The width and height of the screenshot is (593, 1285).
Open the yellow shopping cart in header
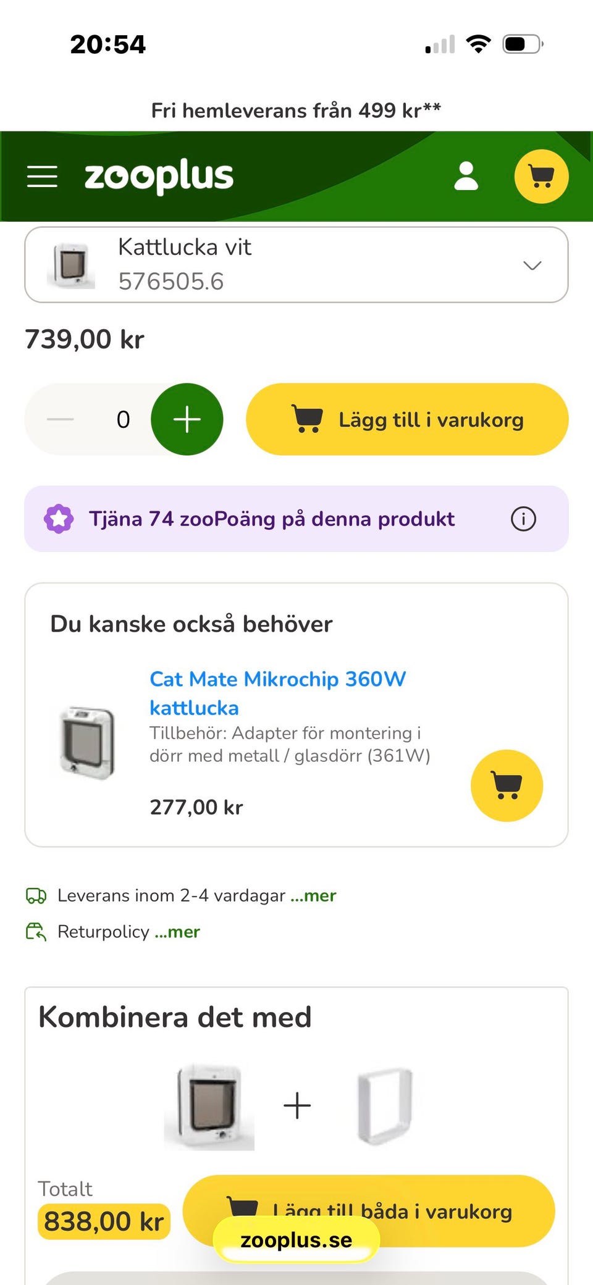pyautogui.click(x=541, y=177)
